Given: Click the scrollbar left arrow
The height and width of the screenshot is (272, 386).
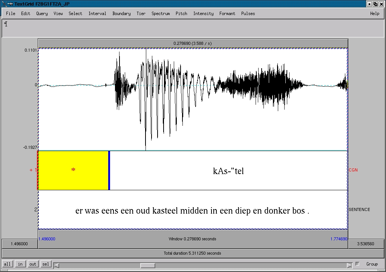Looking at the screenshot, I should (x=57, y=265).
